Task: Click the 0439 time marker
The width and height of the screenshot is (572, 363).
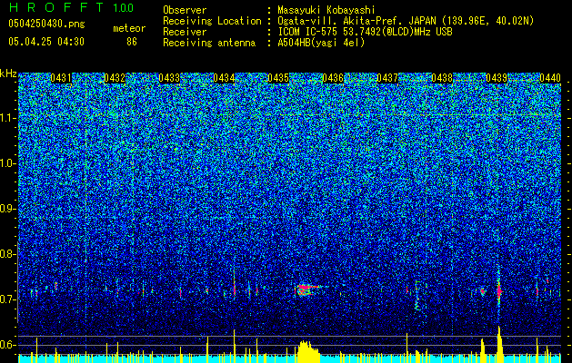Action: [x=497, y=78]
